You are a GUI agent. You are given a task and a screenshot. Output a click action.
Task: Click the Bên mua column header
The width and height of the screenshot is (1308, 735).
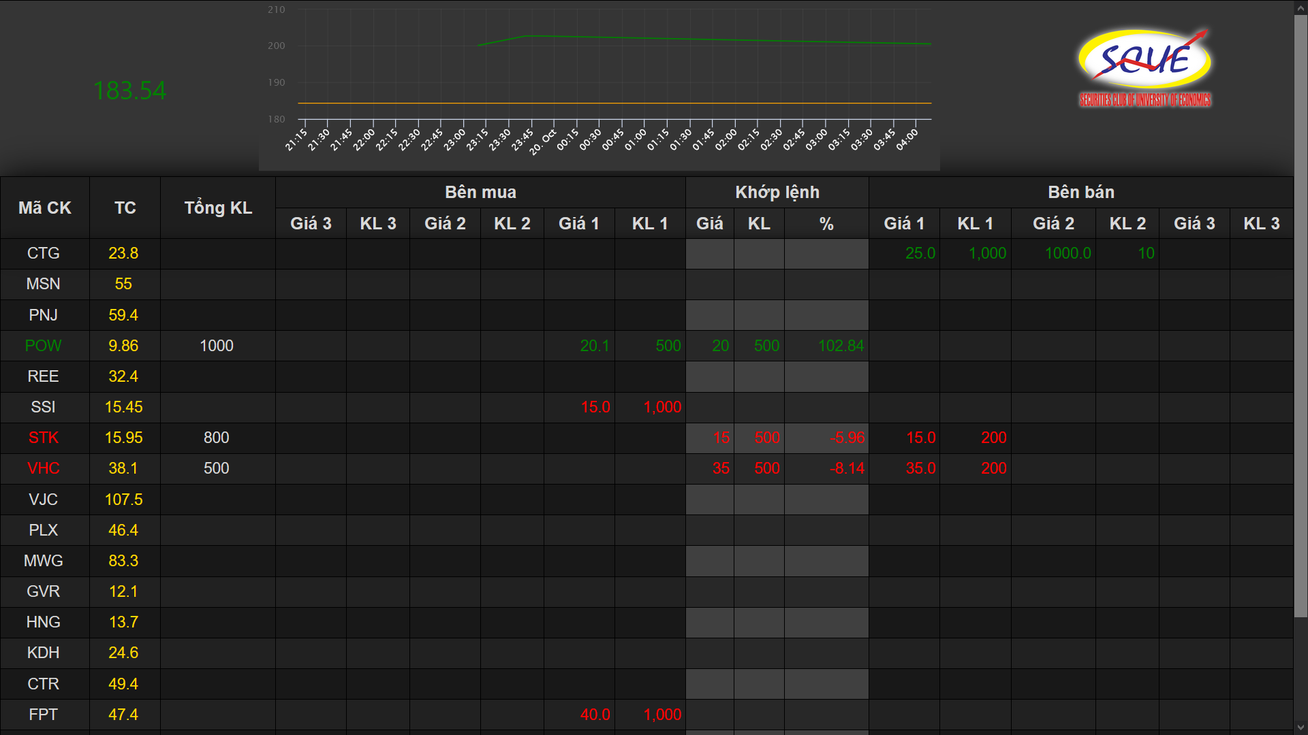click(x=480, y=192)
